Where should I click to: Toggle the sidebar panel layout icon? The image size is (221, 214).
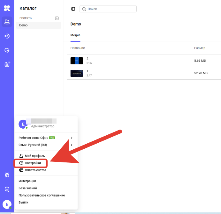73,9
